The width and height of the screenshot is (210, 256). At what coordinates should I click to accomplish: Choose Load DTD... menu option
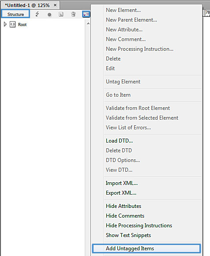(119, 141)
